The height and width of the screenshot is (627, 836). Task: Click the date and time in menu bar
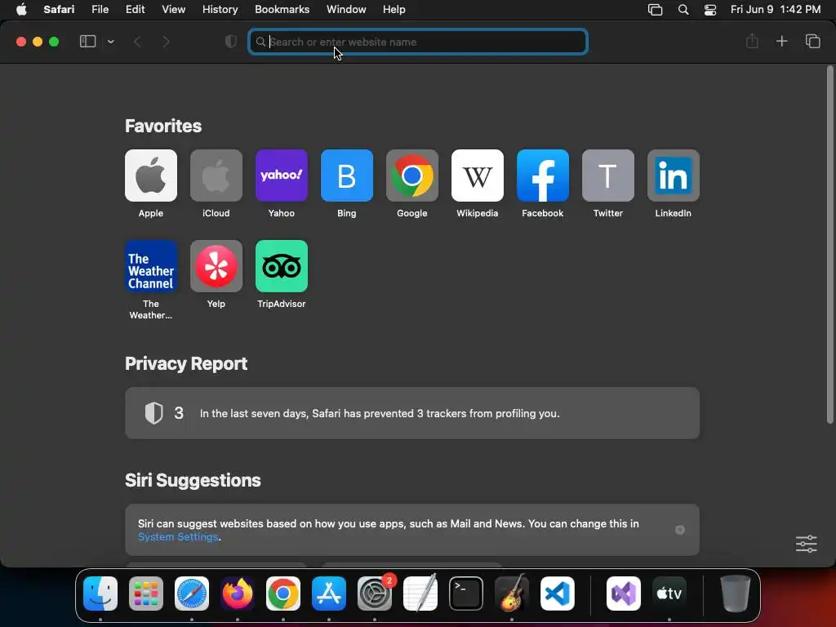(776, 10)
